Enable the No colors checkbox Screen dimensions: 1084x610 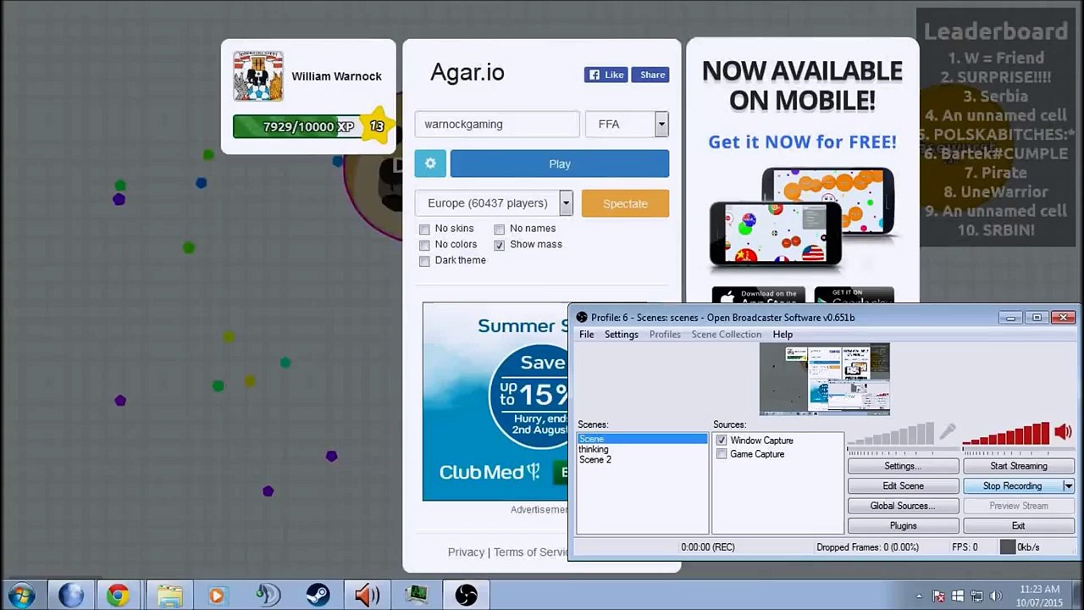pyautogui.click(x=424, y=245)
